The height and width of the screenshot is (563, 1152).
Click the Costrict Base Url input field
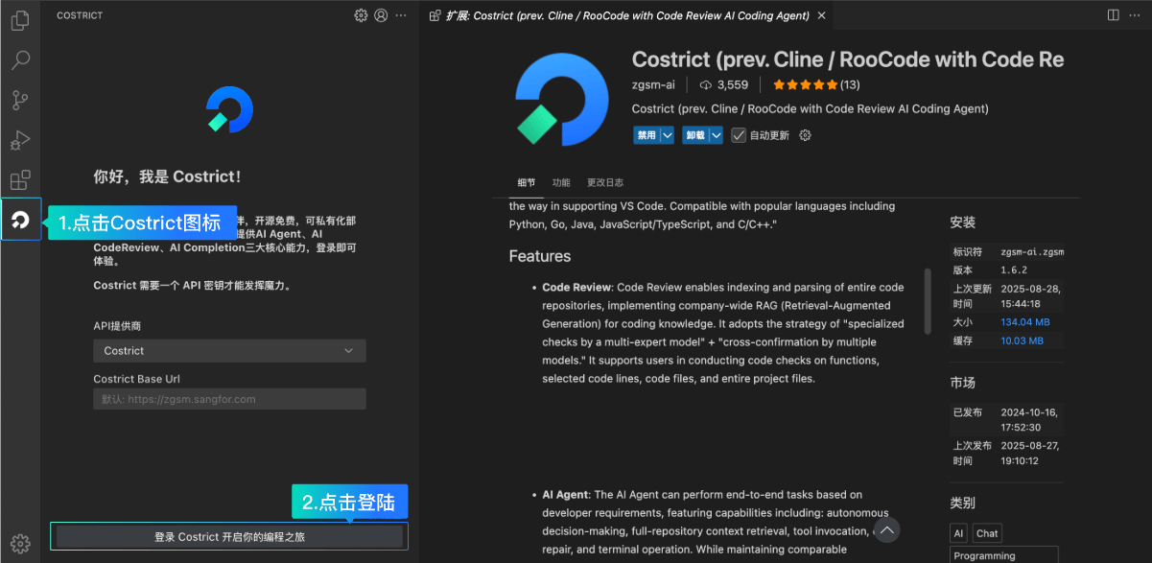click(x=229, y=399)
